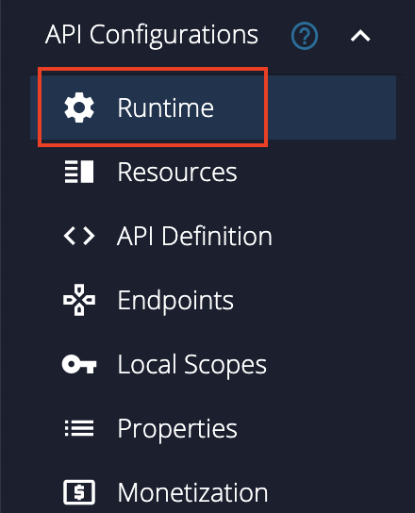Click the Endpoints directional-pad icon
Screen dimensions: 415x513
pyautogui.click(x=79, y=300)
